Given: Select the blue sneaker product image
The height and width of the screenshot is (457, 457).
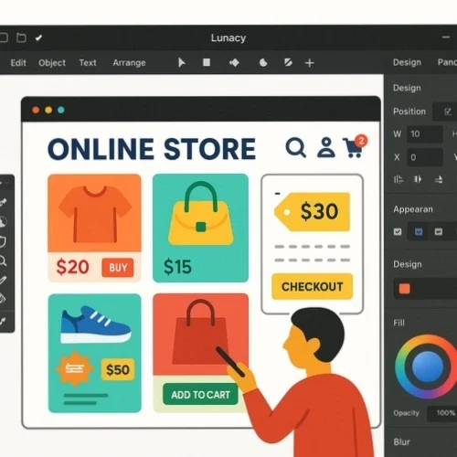Looking at the screenshot, I should click(96, 324).
